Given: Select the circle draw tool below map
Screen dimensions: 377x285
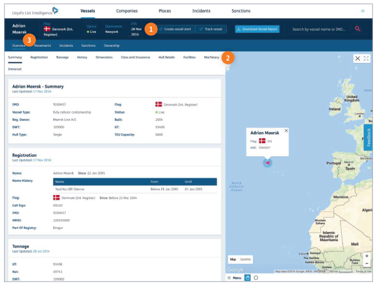Looking at the screenshot, I should click(x=256, y=278).
